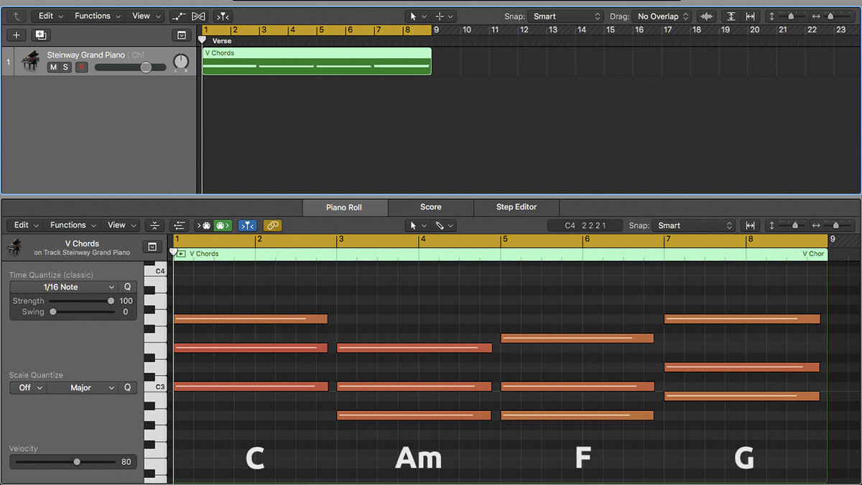This screenshot has height=485, width=862.
Task: Click piano icon beside V Chords title
Action: pos(15,248)
